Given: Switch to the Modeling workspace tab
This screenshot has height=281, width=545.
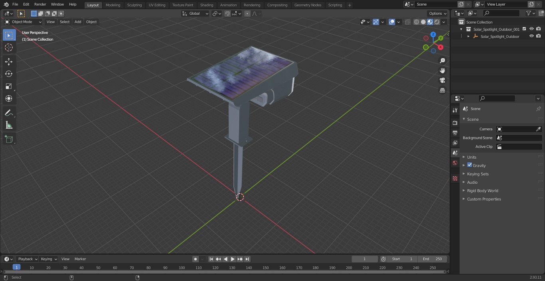Looking at the screenshot, I should pyautogui.click(x=113, y=5).
